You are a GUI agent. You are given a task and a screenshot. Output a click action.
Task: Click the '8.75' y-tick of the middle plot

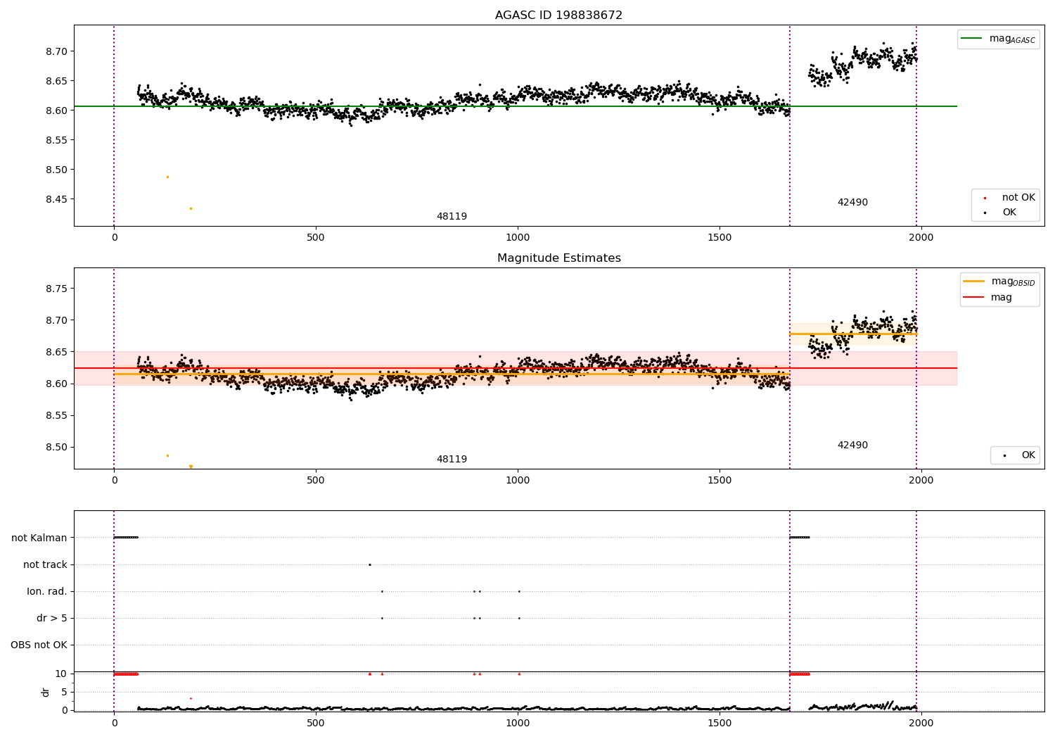pyautogui.click(x=56, y=289)
